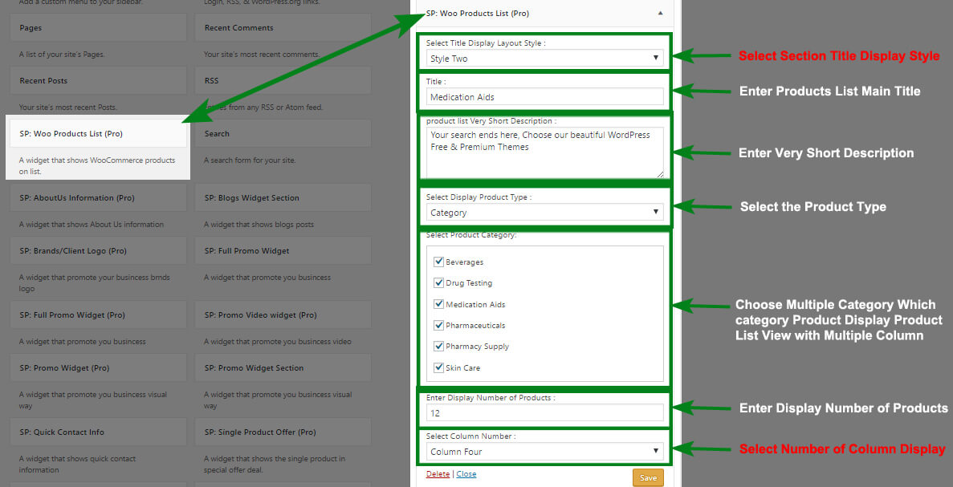Uncheck the Pharmacy Supply category checkbox
This screenshot has height=487, width=953.
click(438, 346)
